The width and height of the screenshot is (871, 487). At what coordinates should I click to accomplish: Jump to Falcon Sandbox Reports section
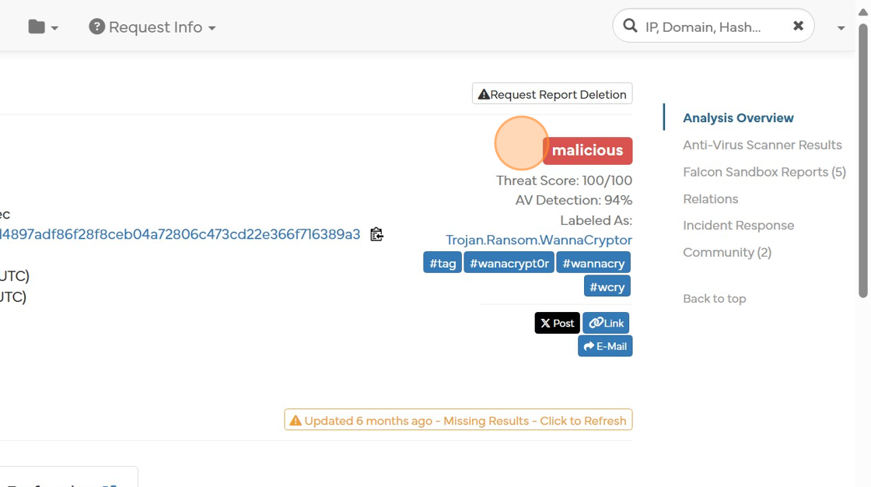(x=764, y=172)
